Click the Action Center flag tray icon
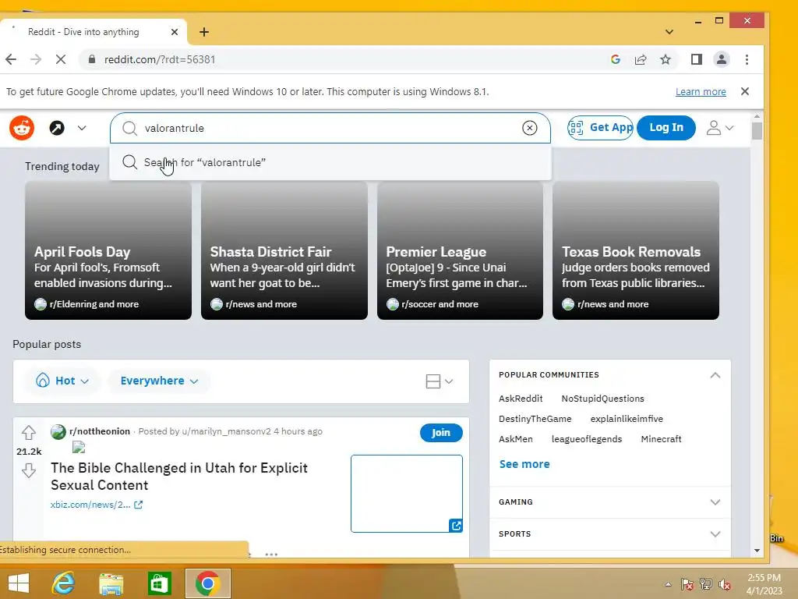Viewport: 798px width, 599px height. [x=687, y=584]
